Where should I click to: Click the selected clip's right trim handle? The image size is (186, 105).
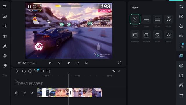click(71, 93)
